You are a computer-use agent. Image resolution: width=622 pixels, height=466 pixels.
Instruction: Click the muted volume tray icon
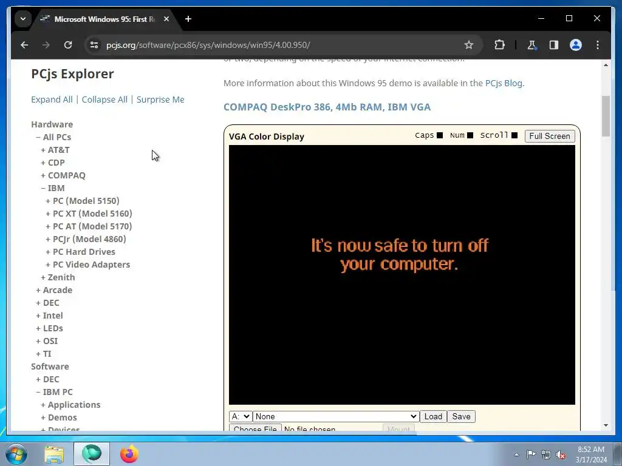point(561,455)
